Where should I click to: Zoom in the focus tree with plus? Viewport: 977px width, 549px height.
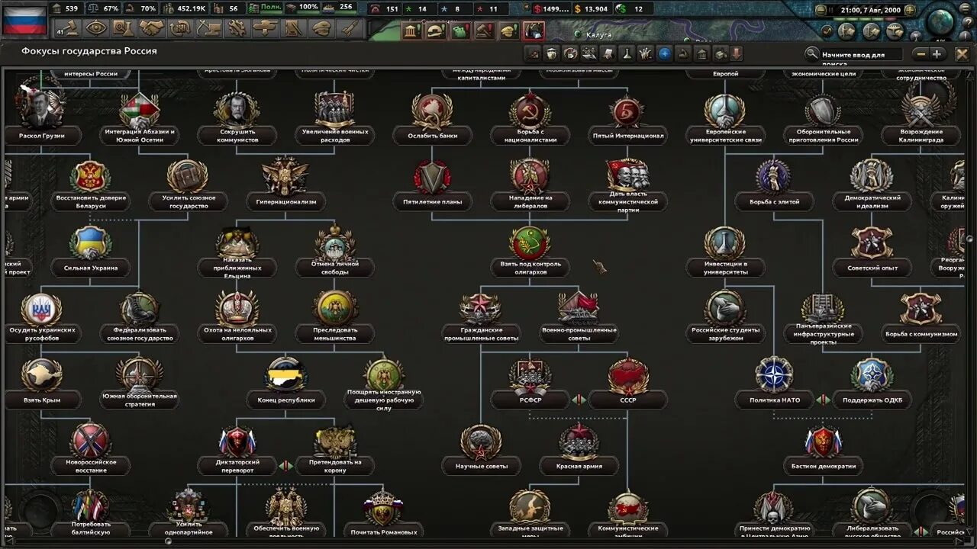(x=937, y=54)
